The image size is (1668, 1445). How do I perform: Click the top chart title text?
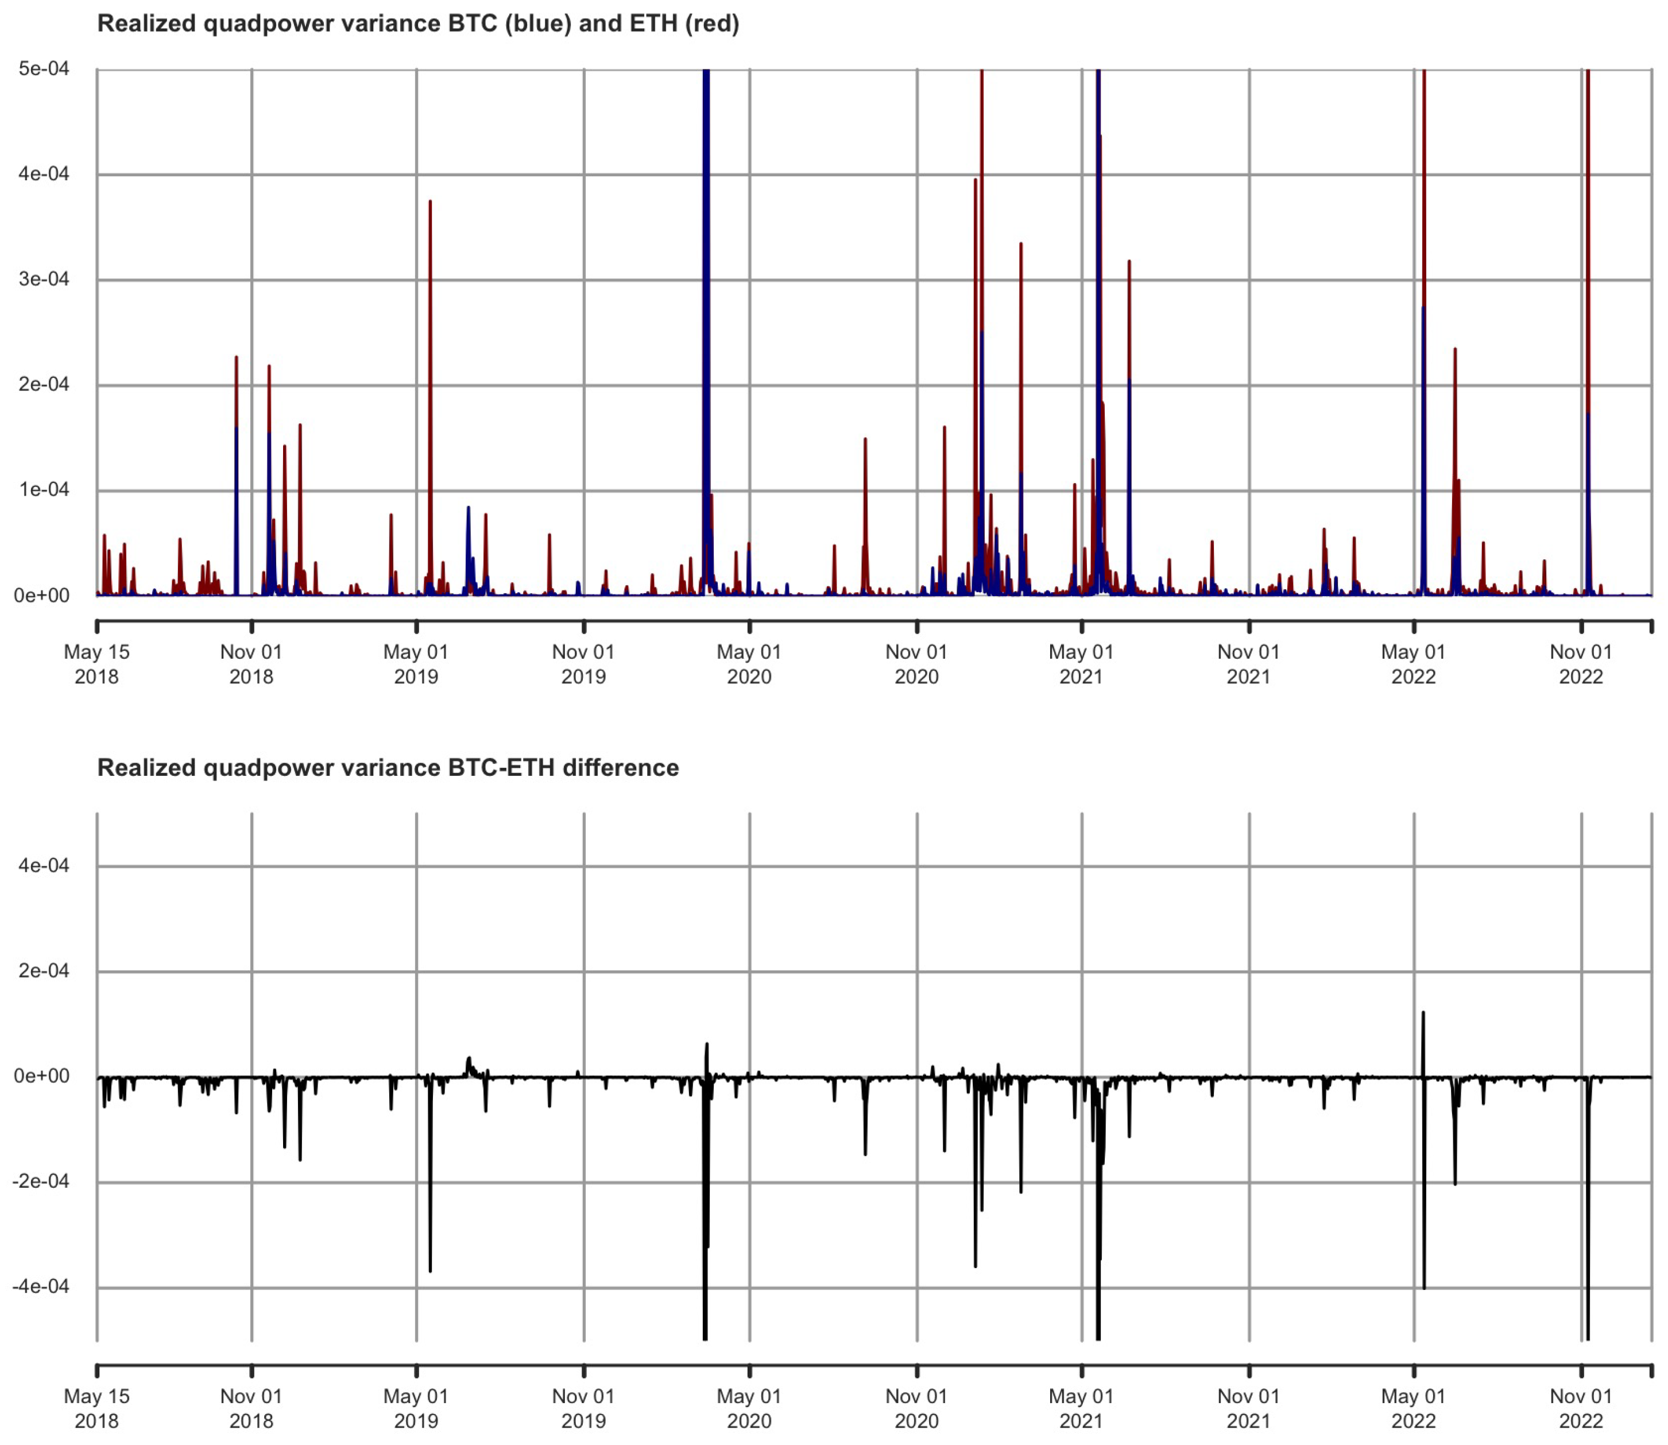pyautogui.click(x=417, y=24)
